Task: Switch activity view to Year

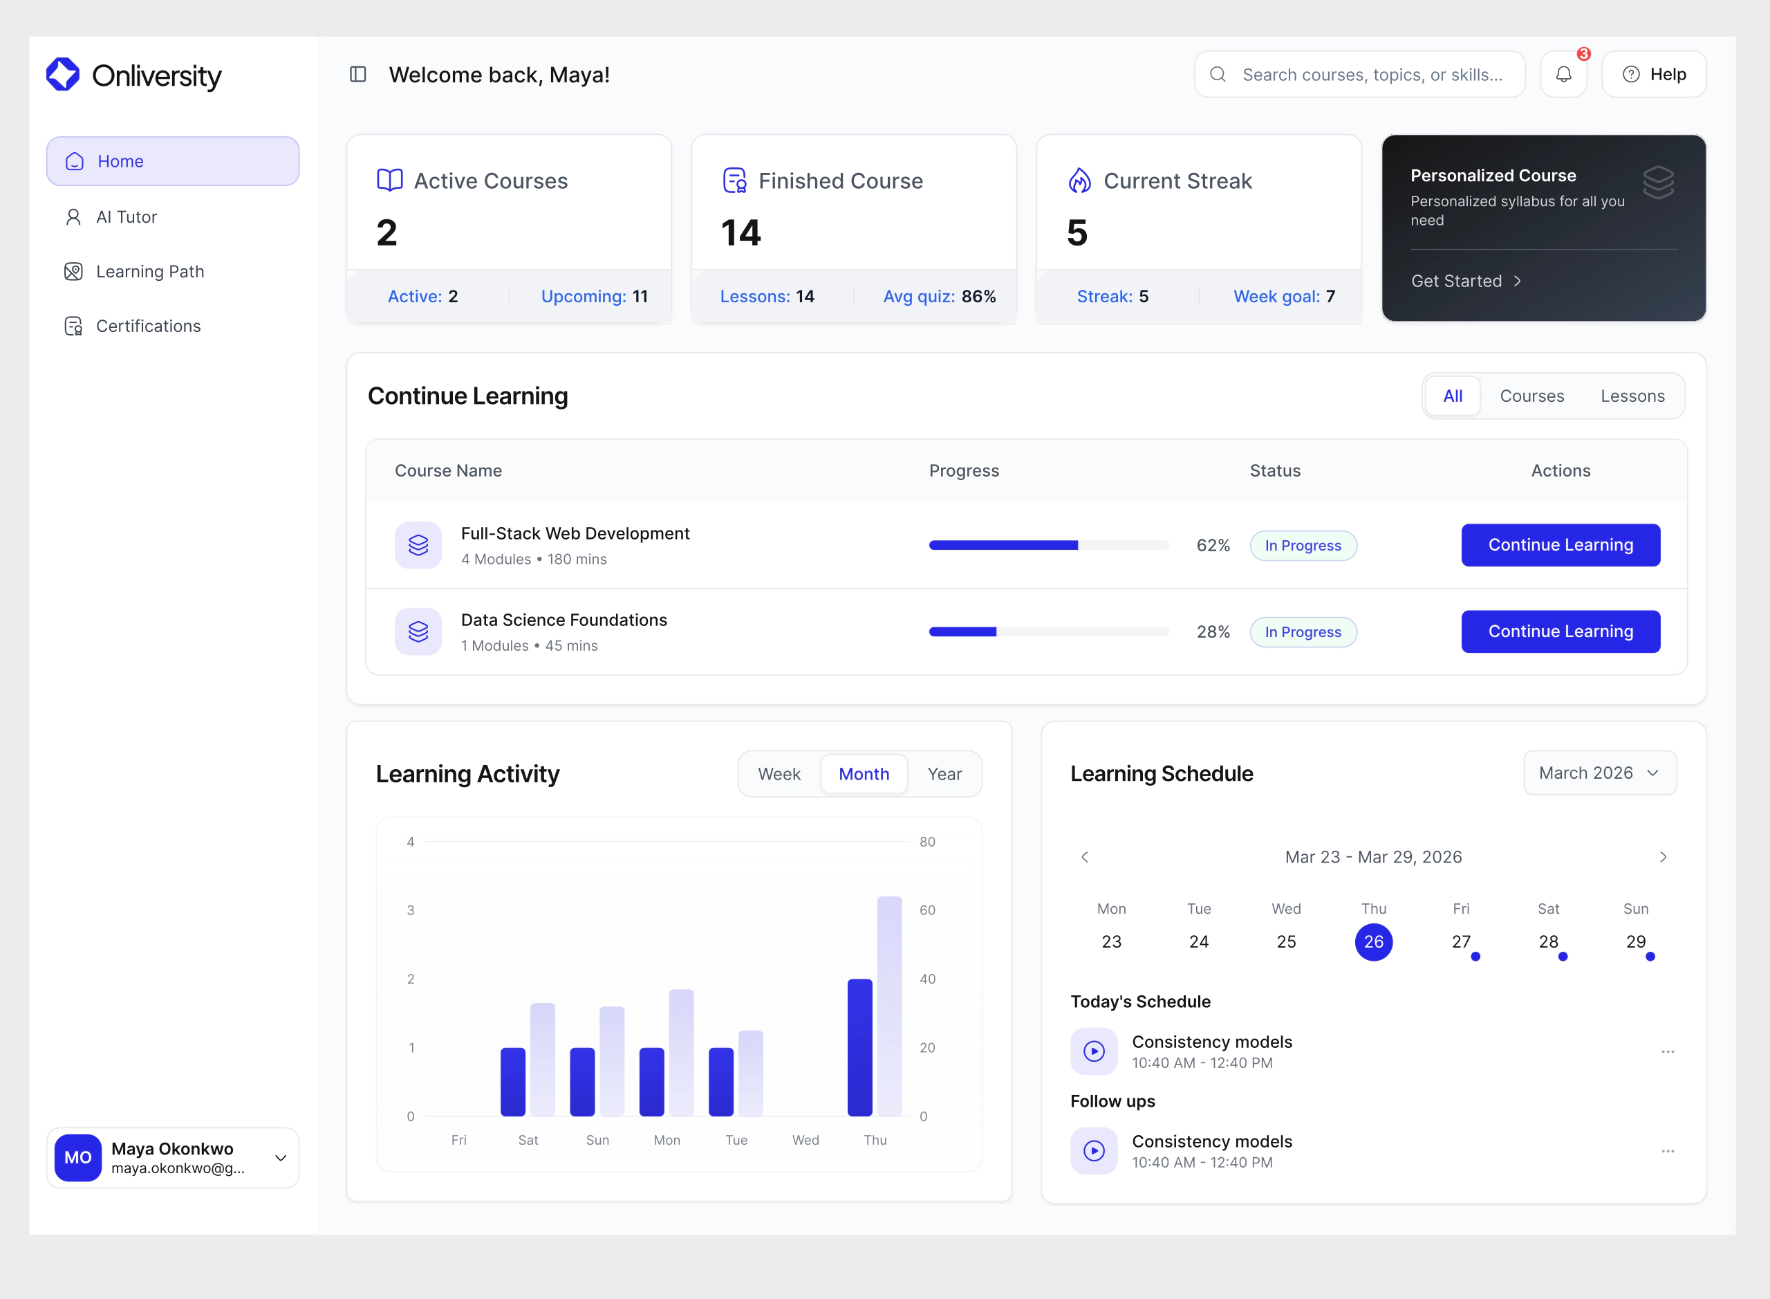Action: 944,774
